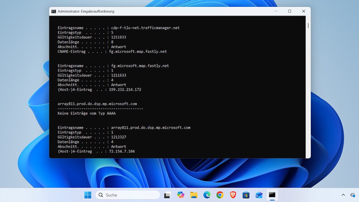Click Datenlänge value '8'
This screenshot has height=202, width=359.
[x=112, y=42]
